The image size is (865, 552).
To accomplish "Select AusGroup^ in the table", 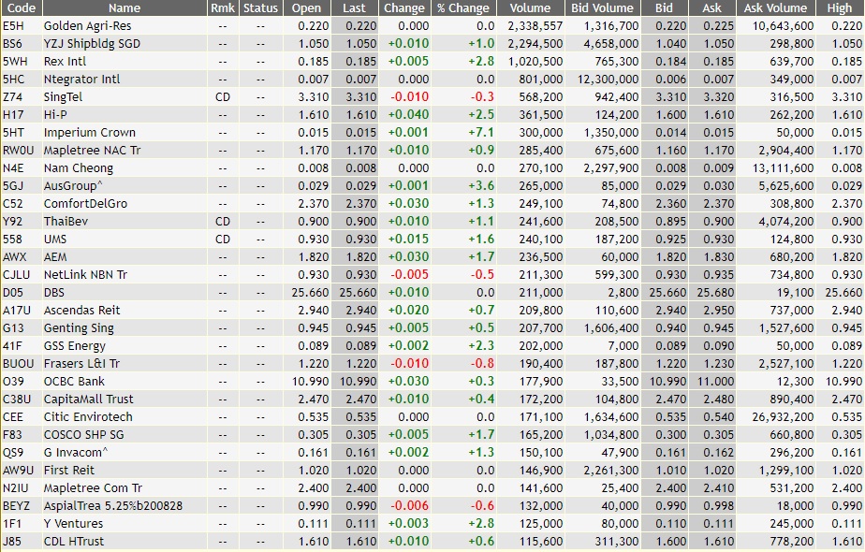I will (73, 186).
